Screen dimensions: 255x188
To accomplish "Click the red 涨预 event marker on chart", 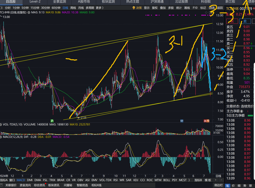I will tap(206, 121).
